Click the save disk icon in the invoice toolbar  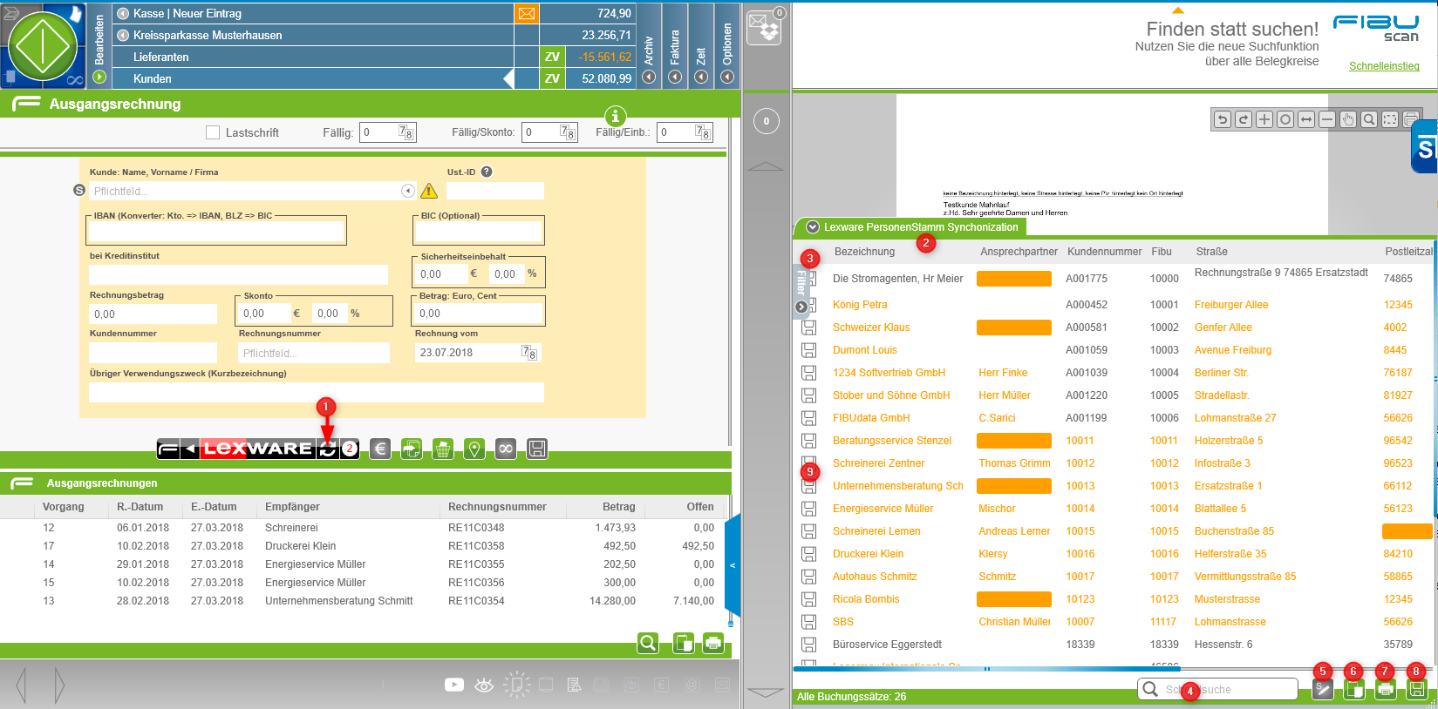tap(537, 449)
